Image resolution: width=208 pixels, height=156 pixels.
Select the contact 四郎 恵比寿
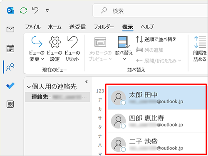point(156,121)
